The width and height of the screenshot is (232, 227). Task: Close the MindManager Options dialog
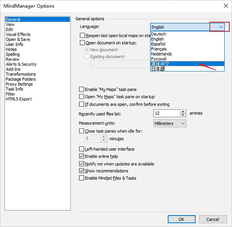[226, 6]
